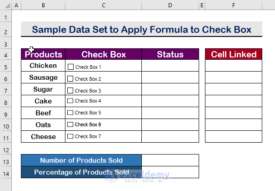Image resolution: width=275 pixels, height=191 pixels.
Task: Select the Number of Products Sold value cell
Action: point(170,160)
